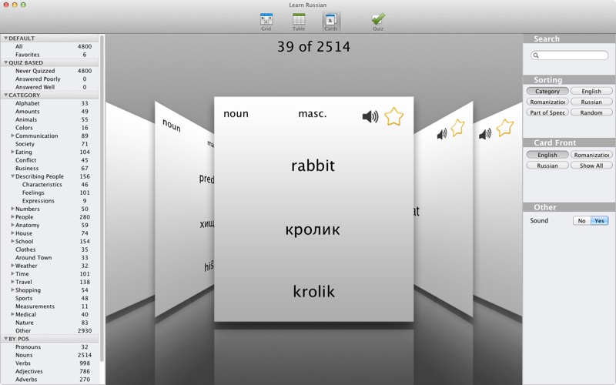Select Verbs under BY POS
Screen dimensions: 616x385
click(50, 363)
